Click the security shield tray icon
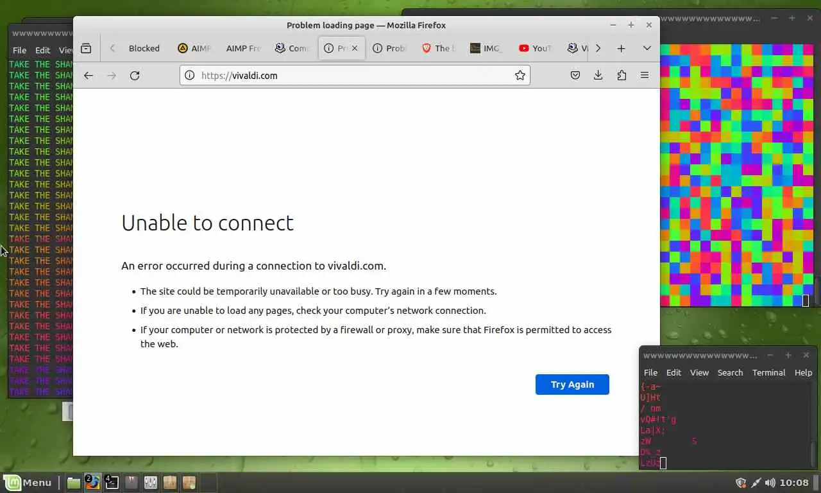This screenshot has width=821, height=493. [741, 483]
